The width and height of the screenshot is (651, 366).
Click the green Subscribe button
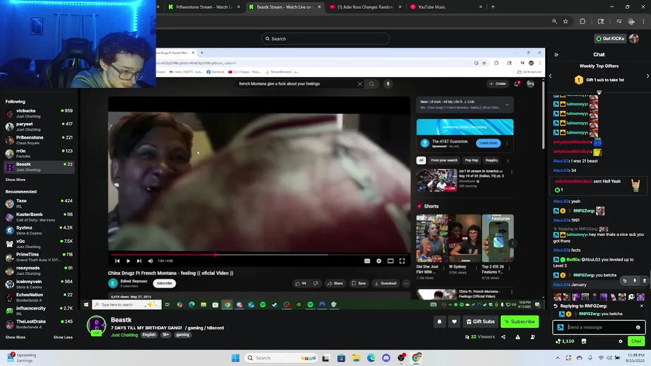519,322
